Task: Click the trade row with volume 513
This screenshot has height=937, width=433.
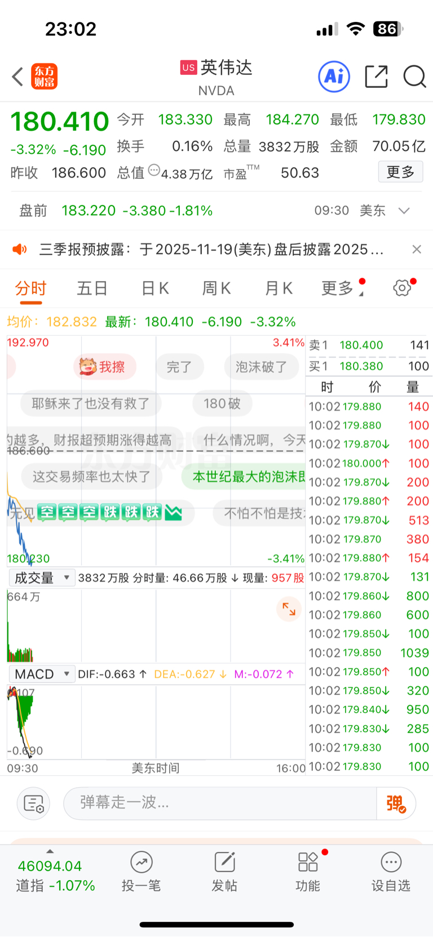Action: 369,520
